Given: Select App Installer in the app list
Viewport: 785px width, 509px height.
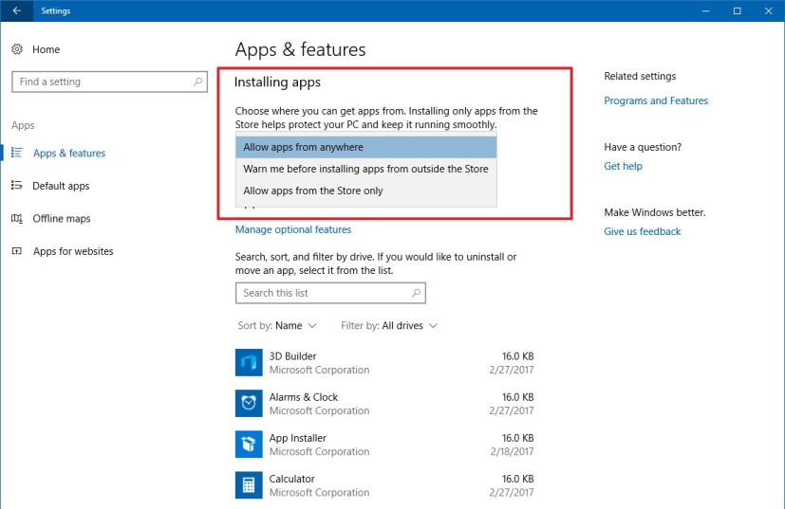Looking at the screenshot, I should coord(384,444).
